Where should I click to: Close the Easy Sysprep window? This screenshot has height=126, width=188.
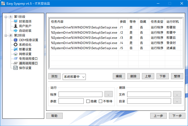[x=182, y=3]
